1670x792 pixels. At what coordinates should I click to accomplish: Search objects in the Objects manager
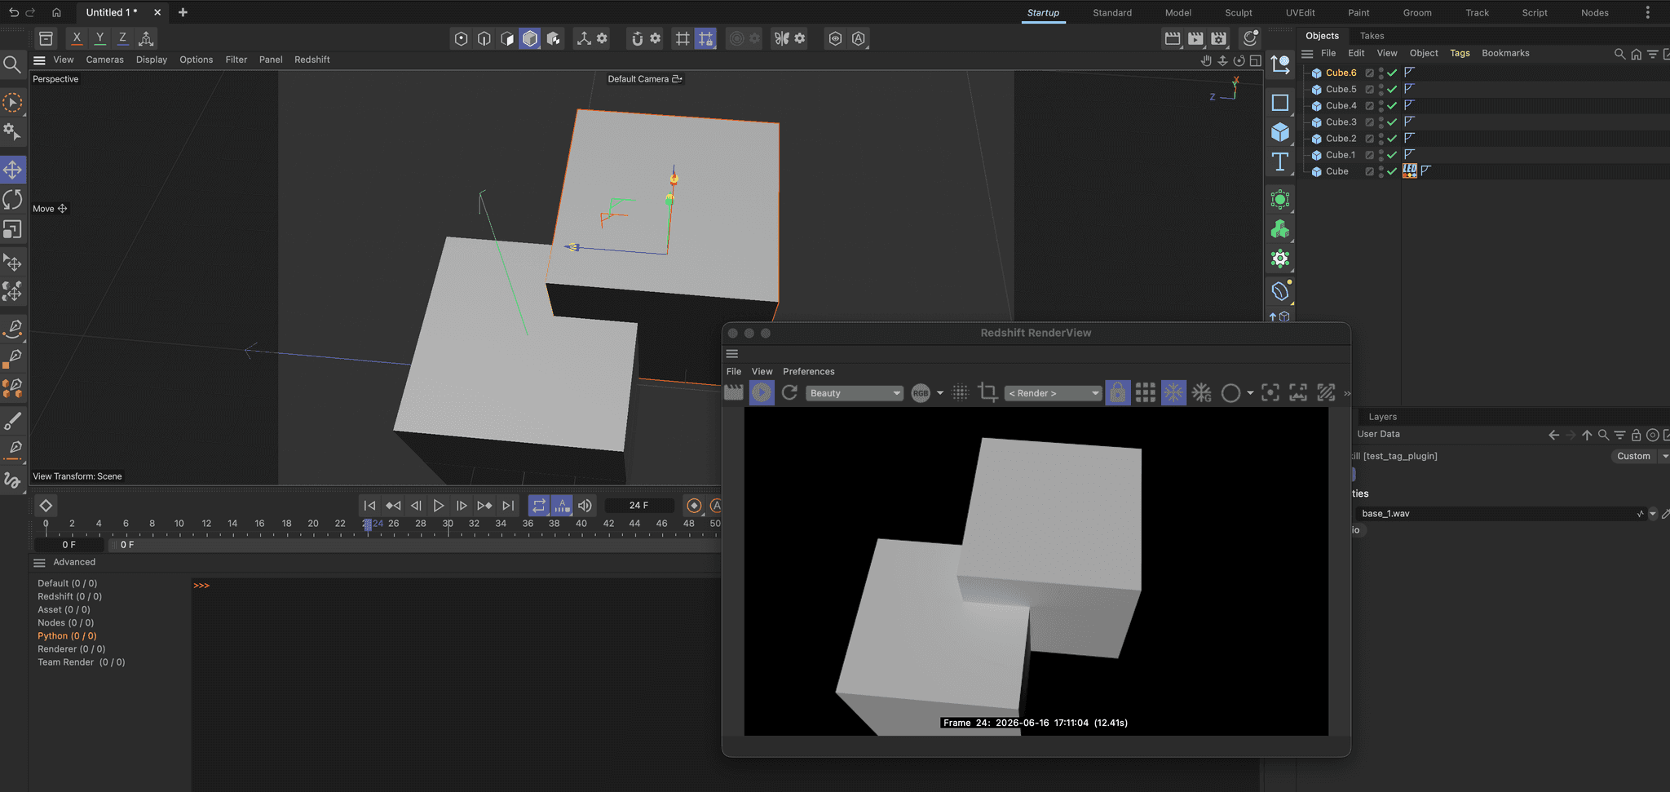click(1619, 54)
